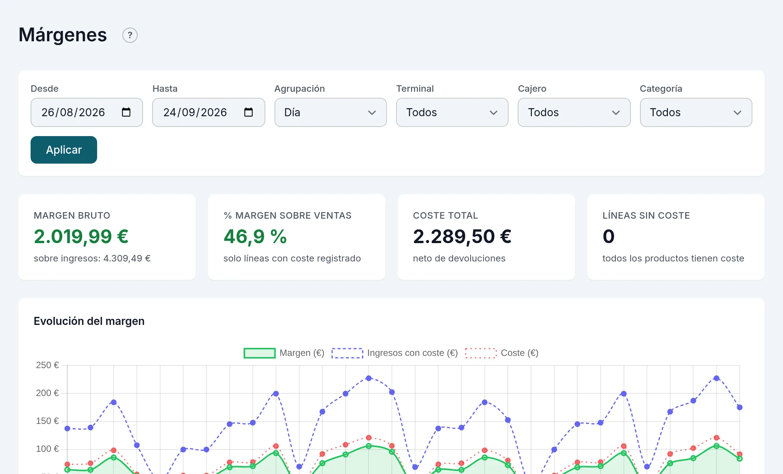Toggle the Ingresos con coste (€) legend series

pos(395,353)
